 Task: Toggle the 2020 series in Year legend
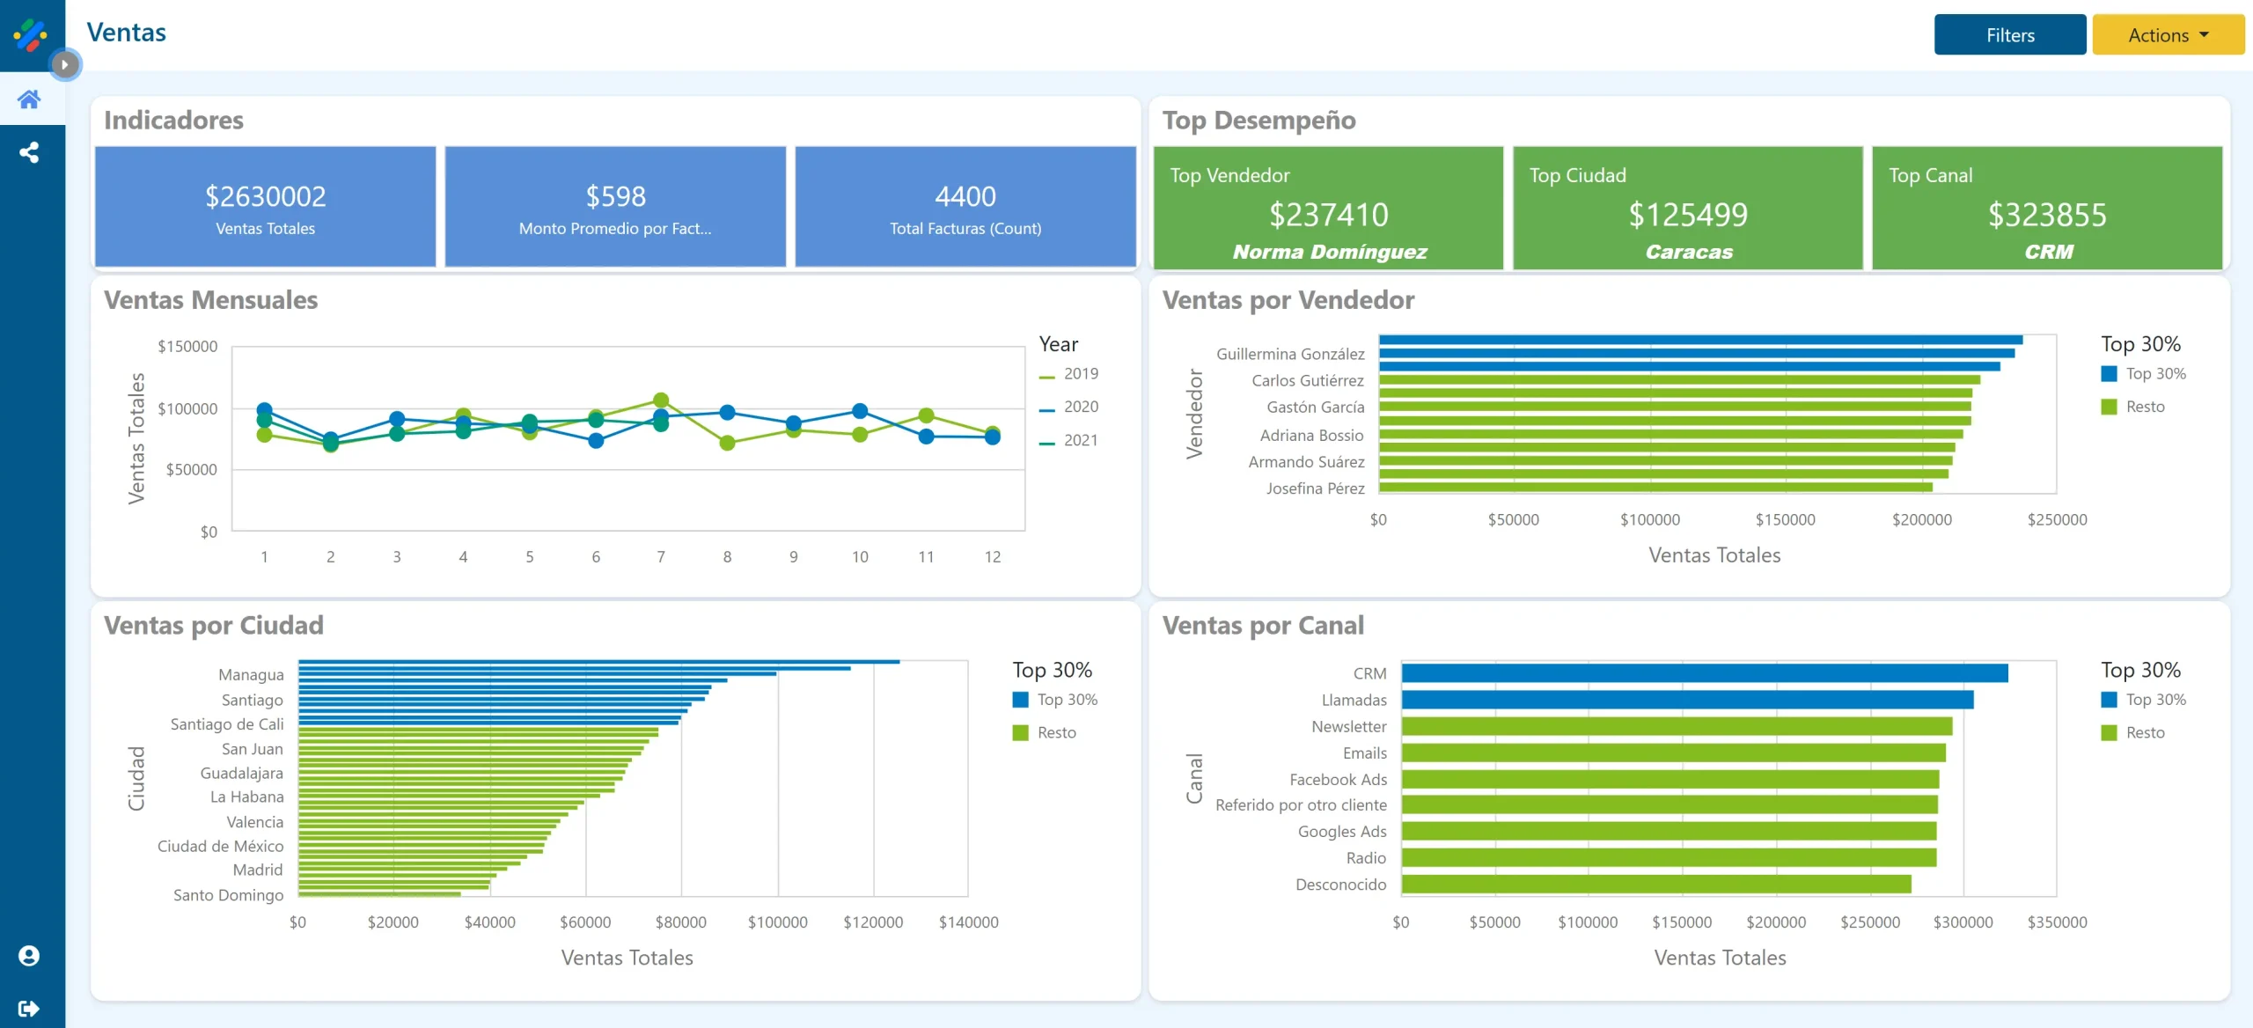(x=1079, y=407)
